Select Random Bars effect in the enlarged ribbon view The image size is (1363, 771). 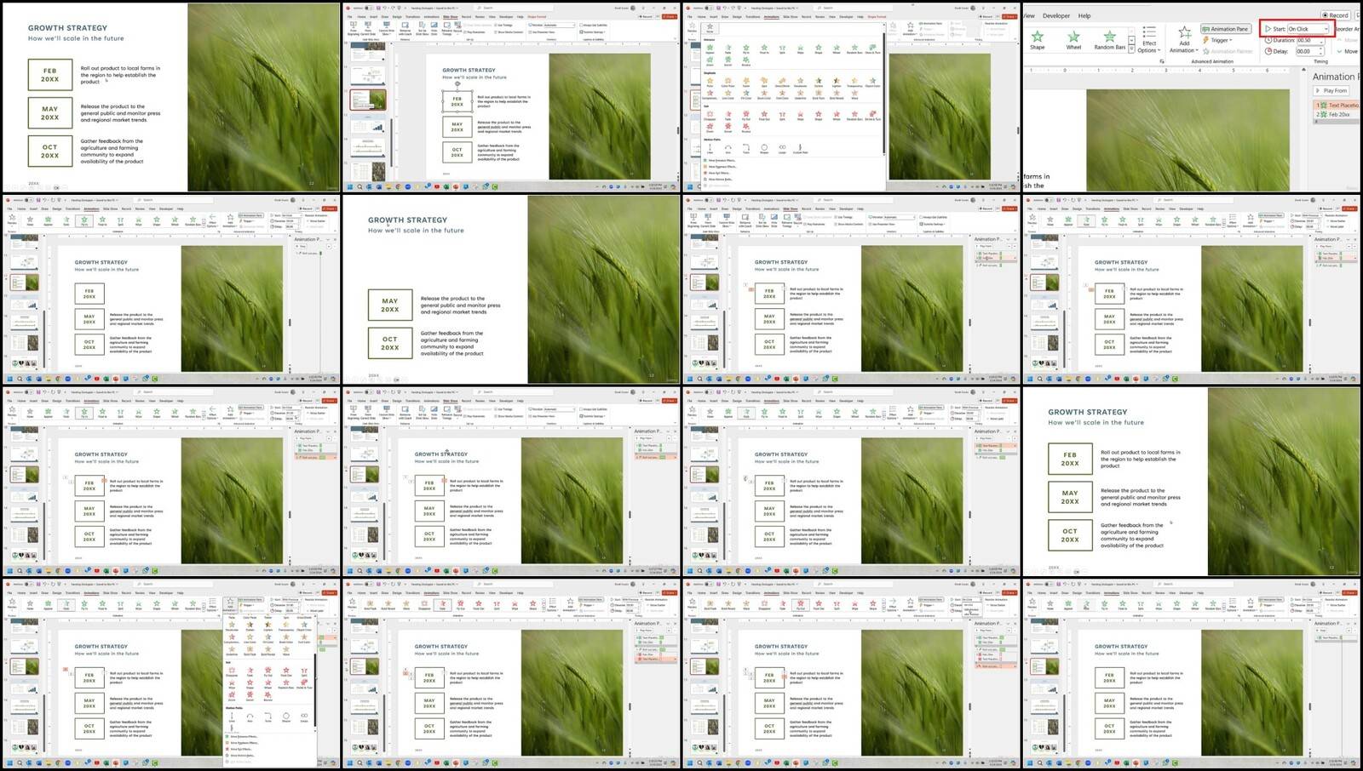tap(1110, 40)
